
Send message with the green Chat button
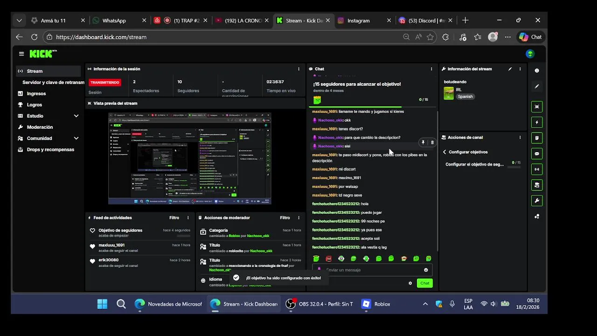coord(425,283)
